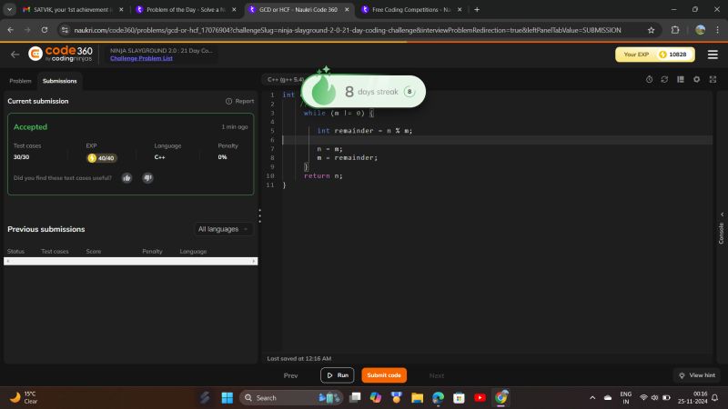This screenshot has width=728, height=409.
Task: Go back using the arrow beside Code360 logo
Action: click(15, 55)
